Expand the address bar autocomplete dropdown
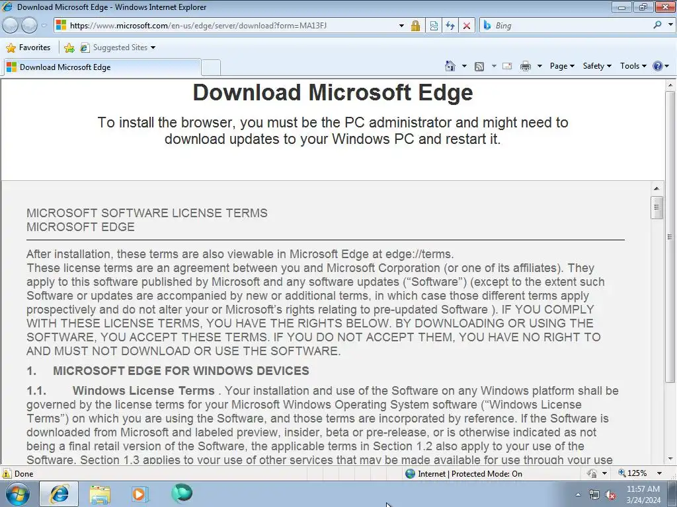 pyautogui.click(x=401, y=26)
